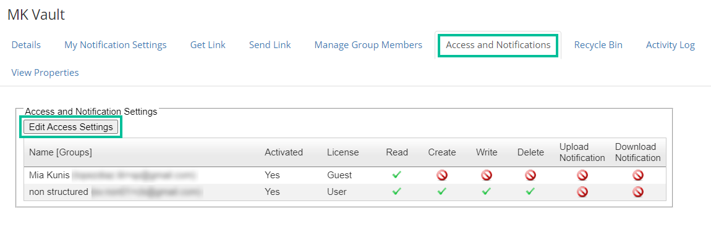
Task: Go to the Get Link tab
Action: pyautogui.click(x=208, y=45)
